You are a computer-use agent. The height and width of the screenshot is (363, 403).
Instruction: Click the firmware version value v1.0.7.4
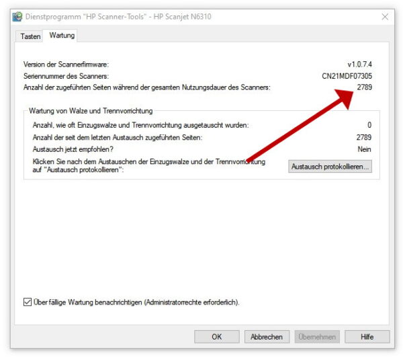[359, 65]
